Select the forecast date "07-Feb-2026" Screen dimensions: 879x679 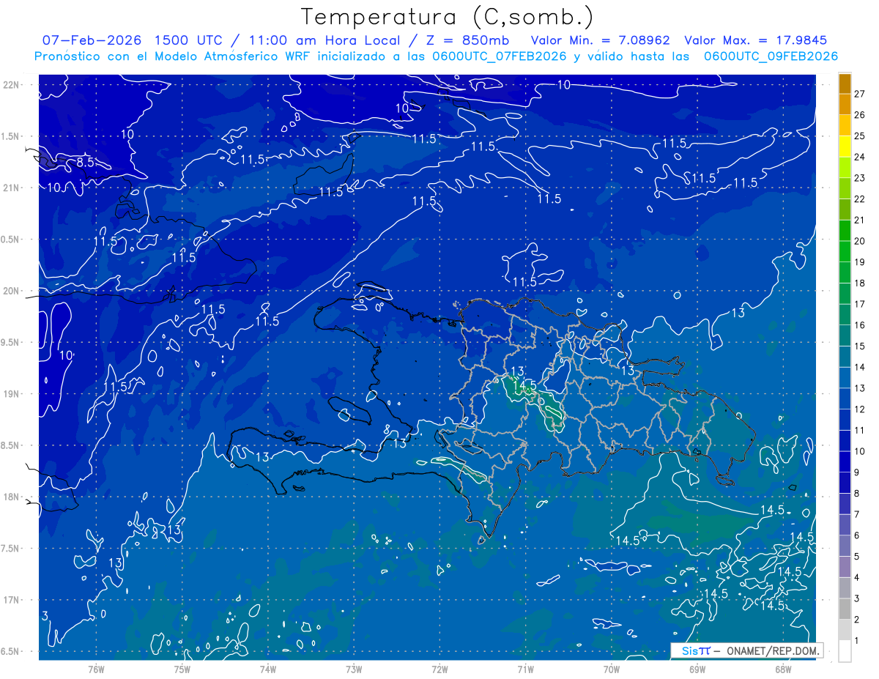pos(93,40)
